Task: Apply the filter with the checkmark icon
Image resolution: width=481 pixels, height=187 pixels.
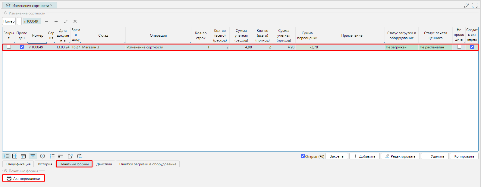Action: [65, 21]
